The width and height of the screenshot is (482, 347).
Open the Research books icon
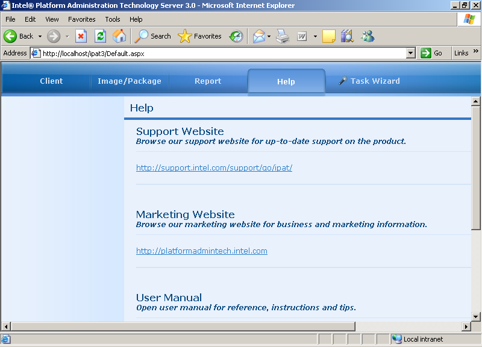348,36
